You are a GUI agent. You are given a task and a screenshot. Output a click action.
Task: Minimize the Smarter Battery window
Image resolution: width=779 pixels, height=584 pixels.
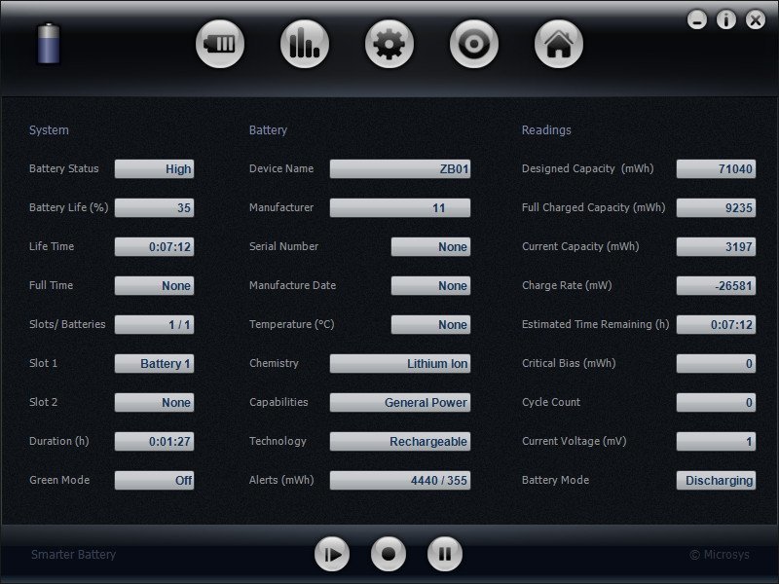(x=697, y=19)
